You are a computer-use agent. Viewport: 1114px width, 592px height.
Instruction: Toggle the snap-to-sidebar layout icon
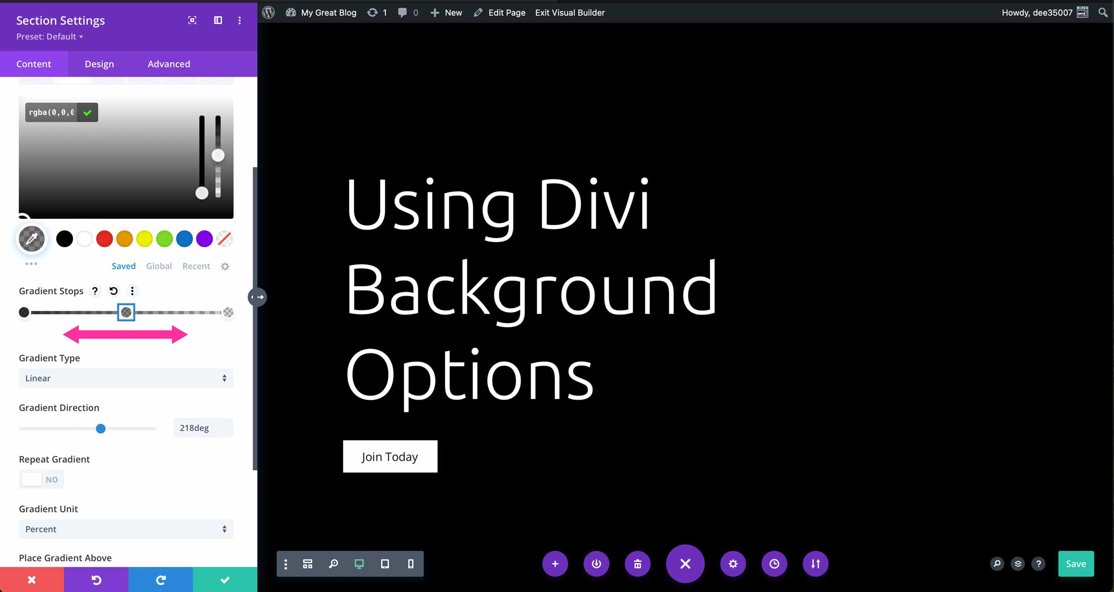pos(218,20)
